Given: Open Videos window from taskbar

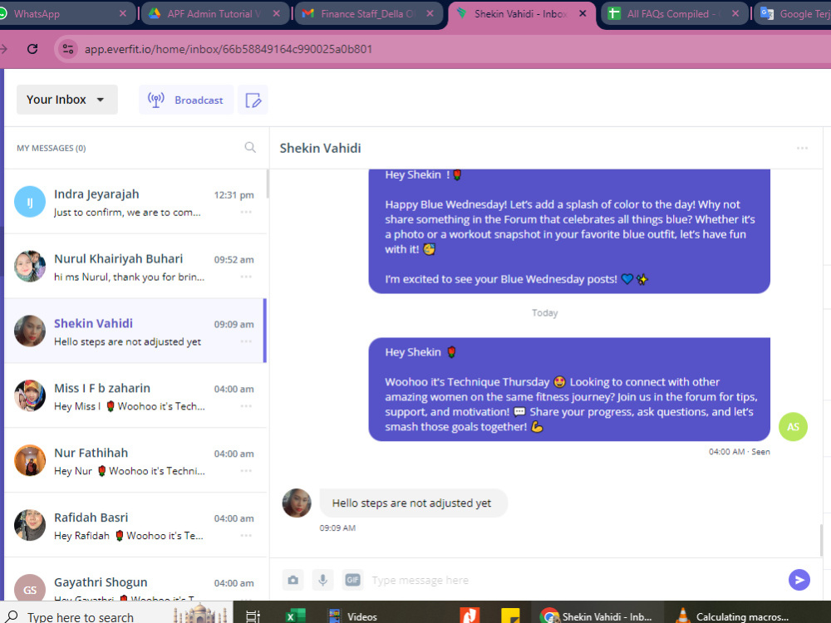Looking at the screenshot, I should tap(353, 616).
